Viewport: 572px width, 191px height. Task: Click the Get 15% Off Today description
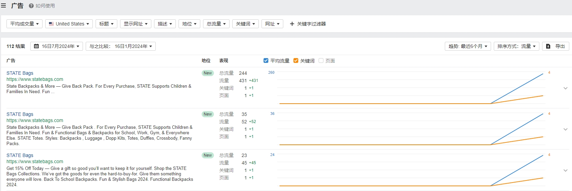tap(100, 176)
